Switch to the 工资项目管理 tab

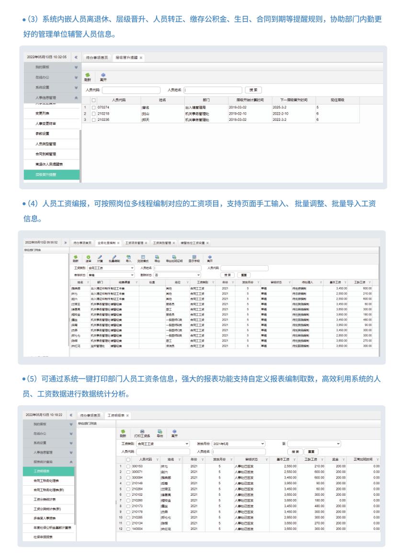[x=136, y=243]
